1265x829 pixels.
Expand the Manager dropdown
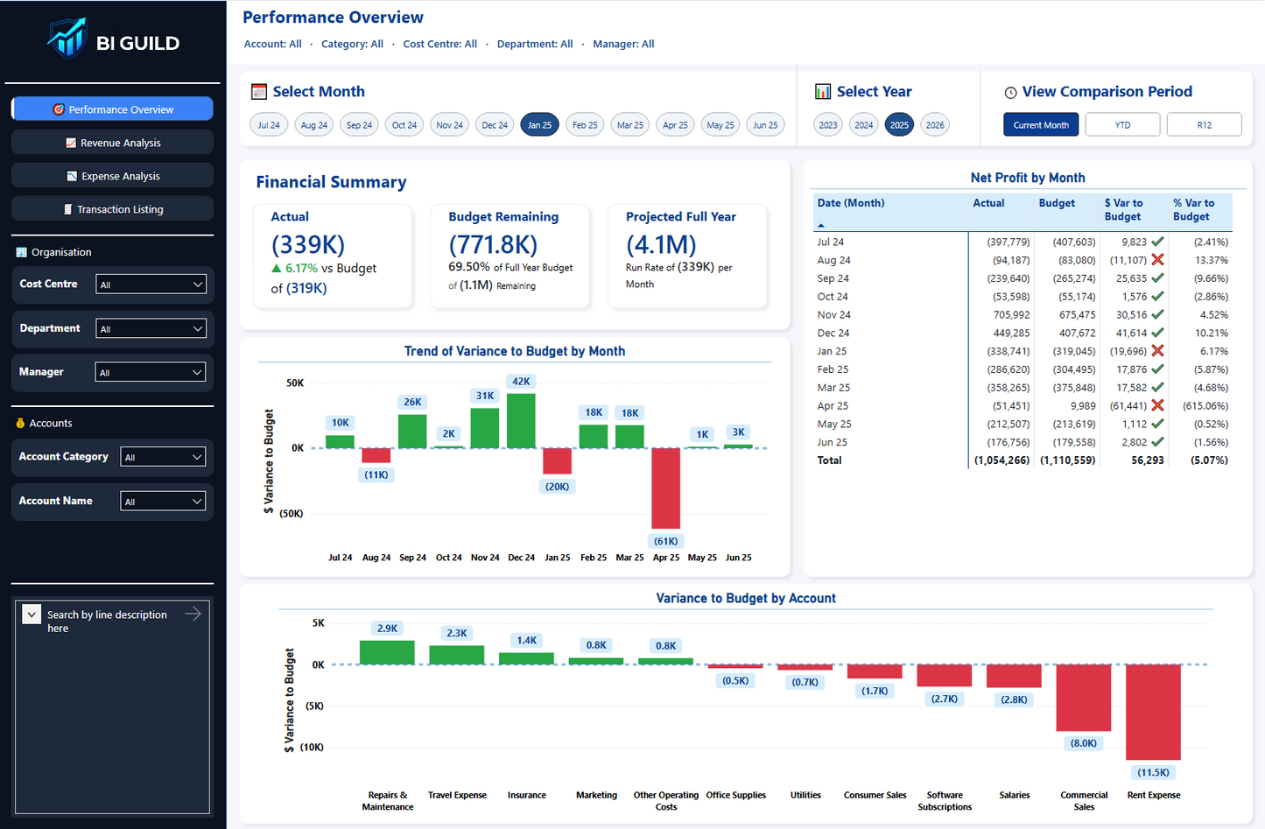tap(151, 371)
